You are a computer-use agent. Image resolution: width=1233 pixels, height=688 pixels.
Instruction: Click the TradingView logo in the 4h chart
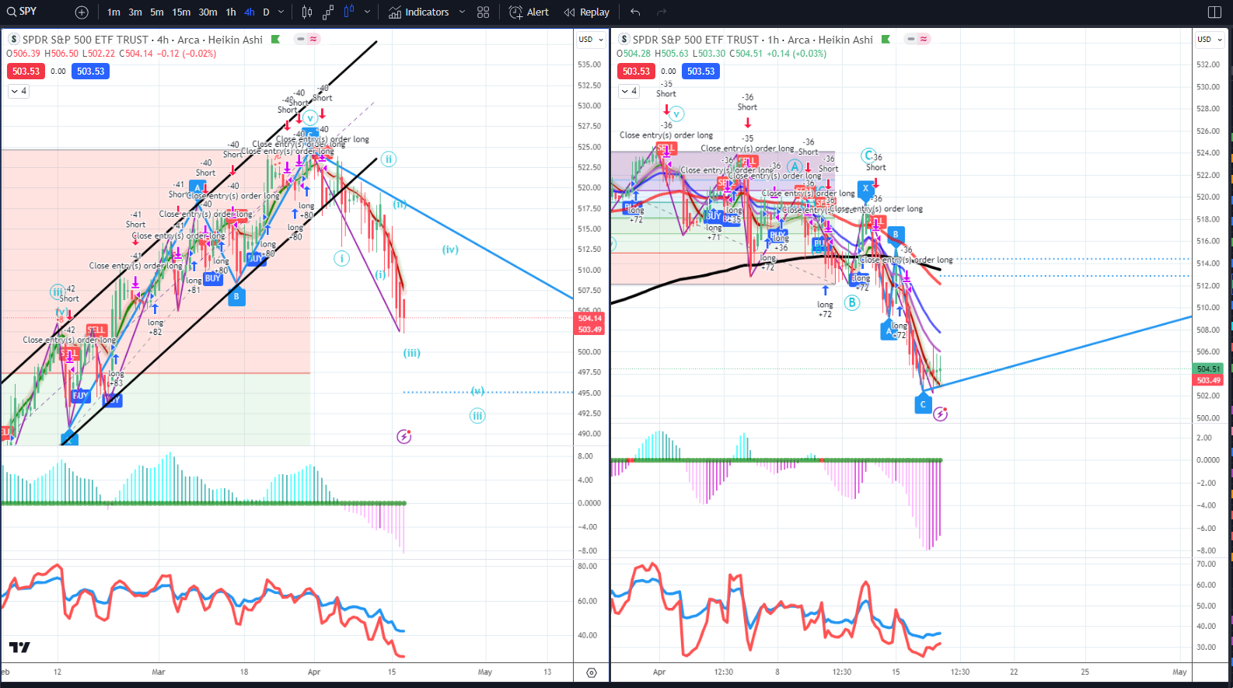pyautogui.click(x=19, y=647)
